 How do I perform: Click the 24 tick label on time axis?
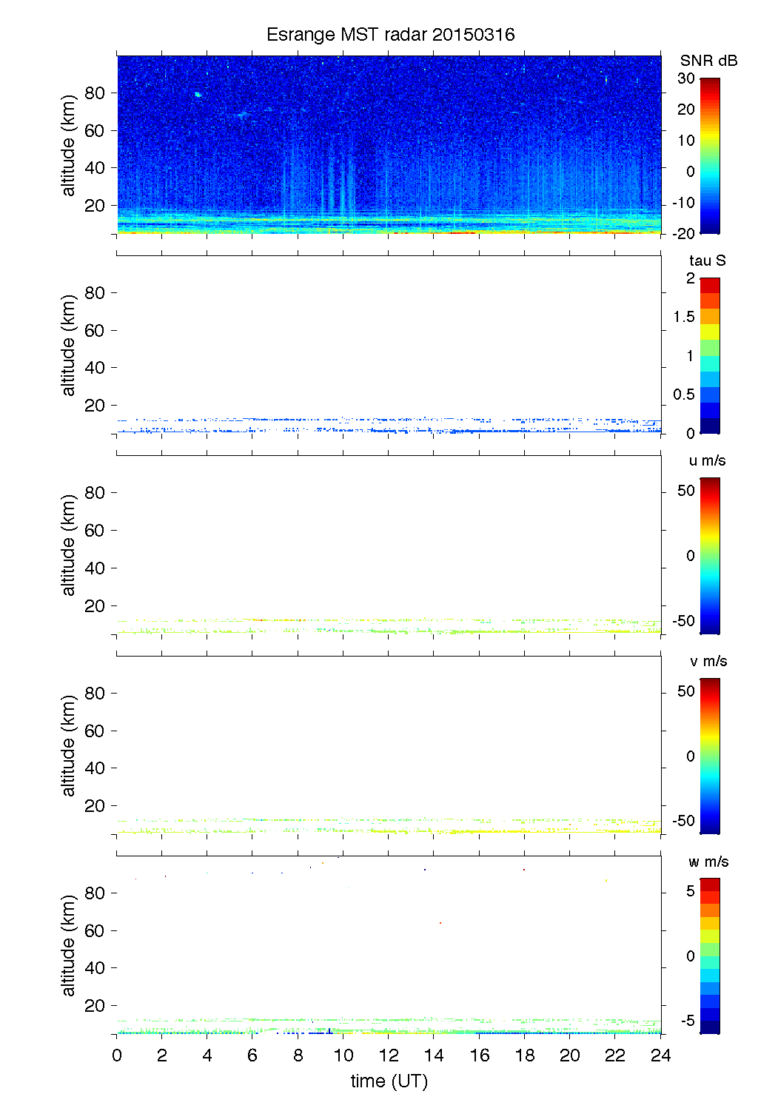[660, 1055]
